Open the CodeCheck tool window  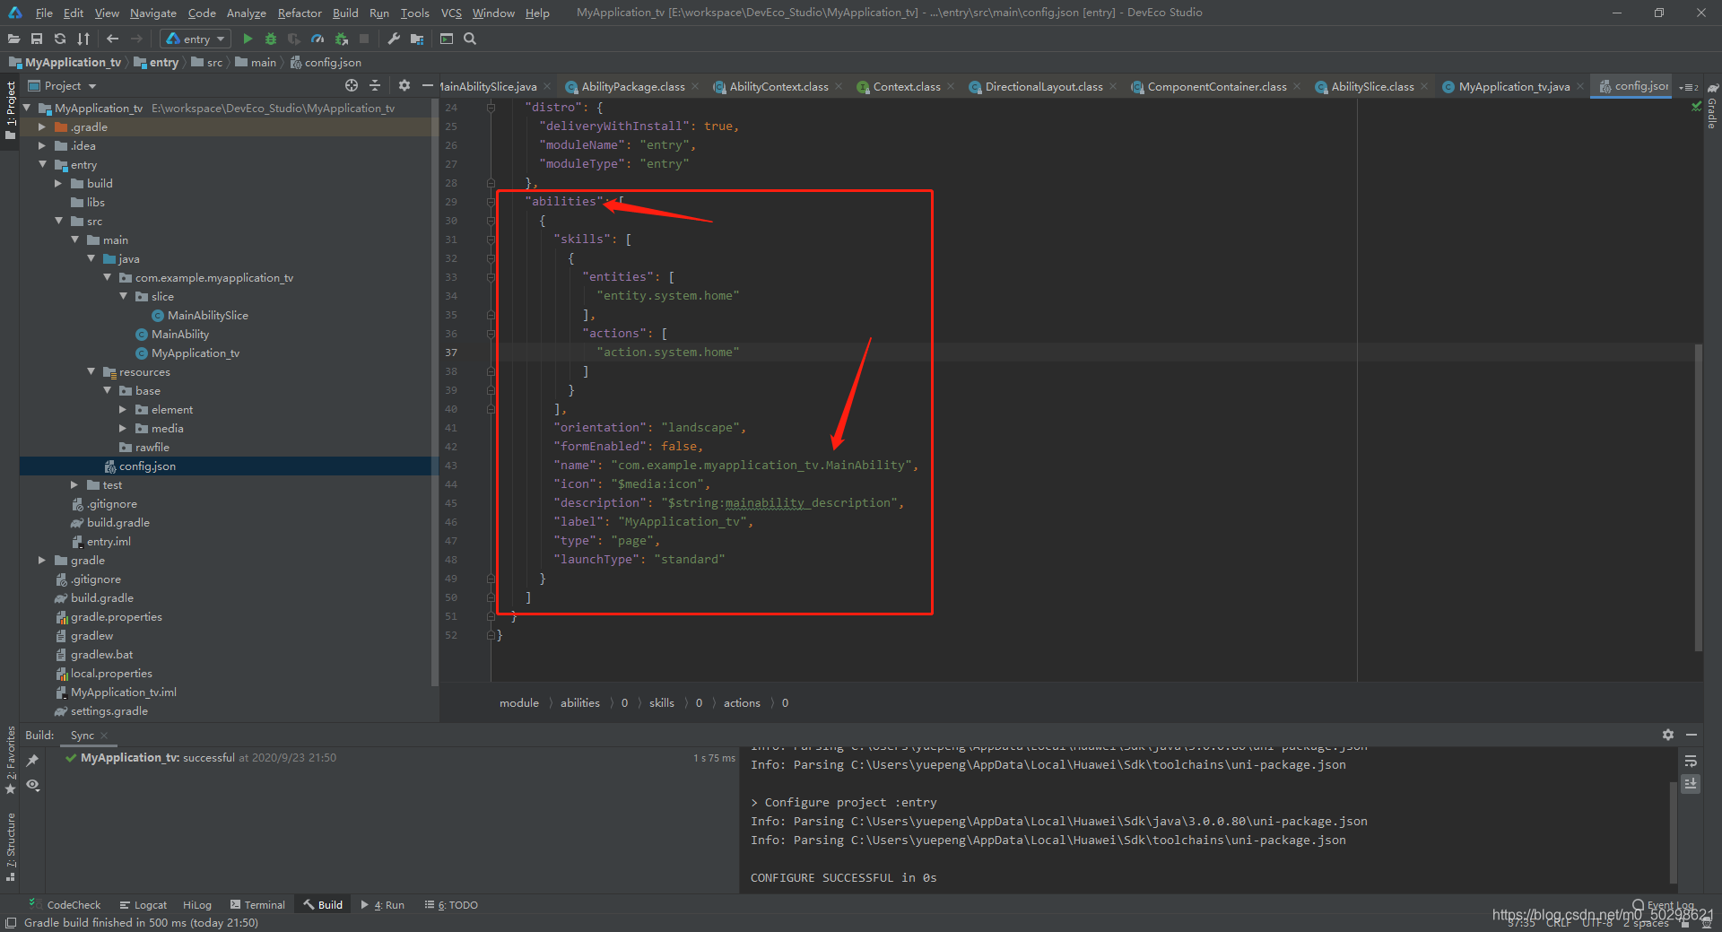click(x=65, y=905)
